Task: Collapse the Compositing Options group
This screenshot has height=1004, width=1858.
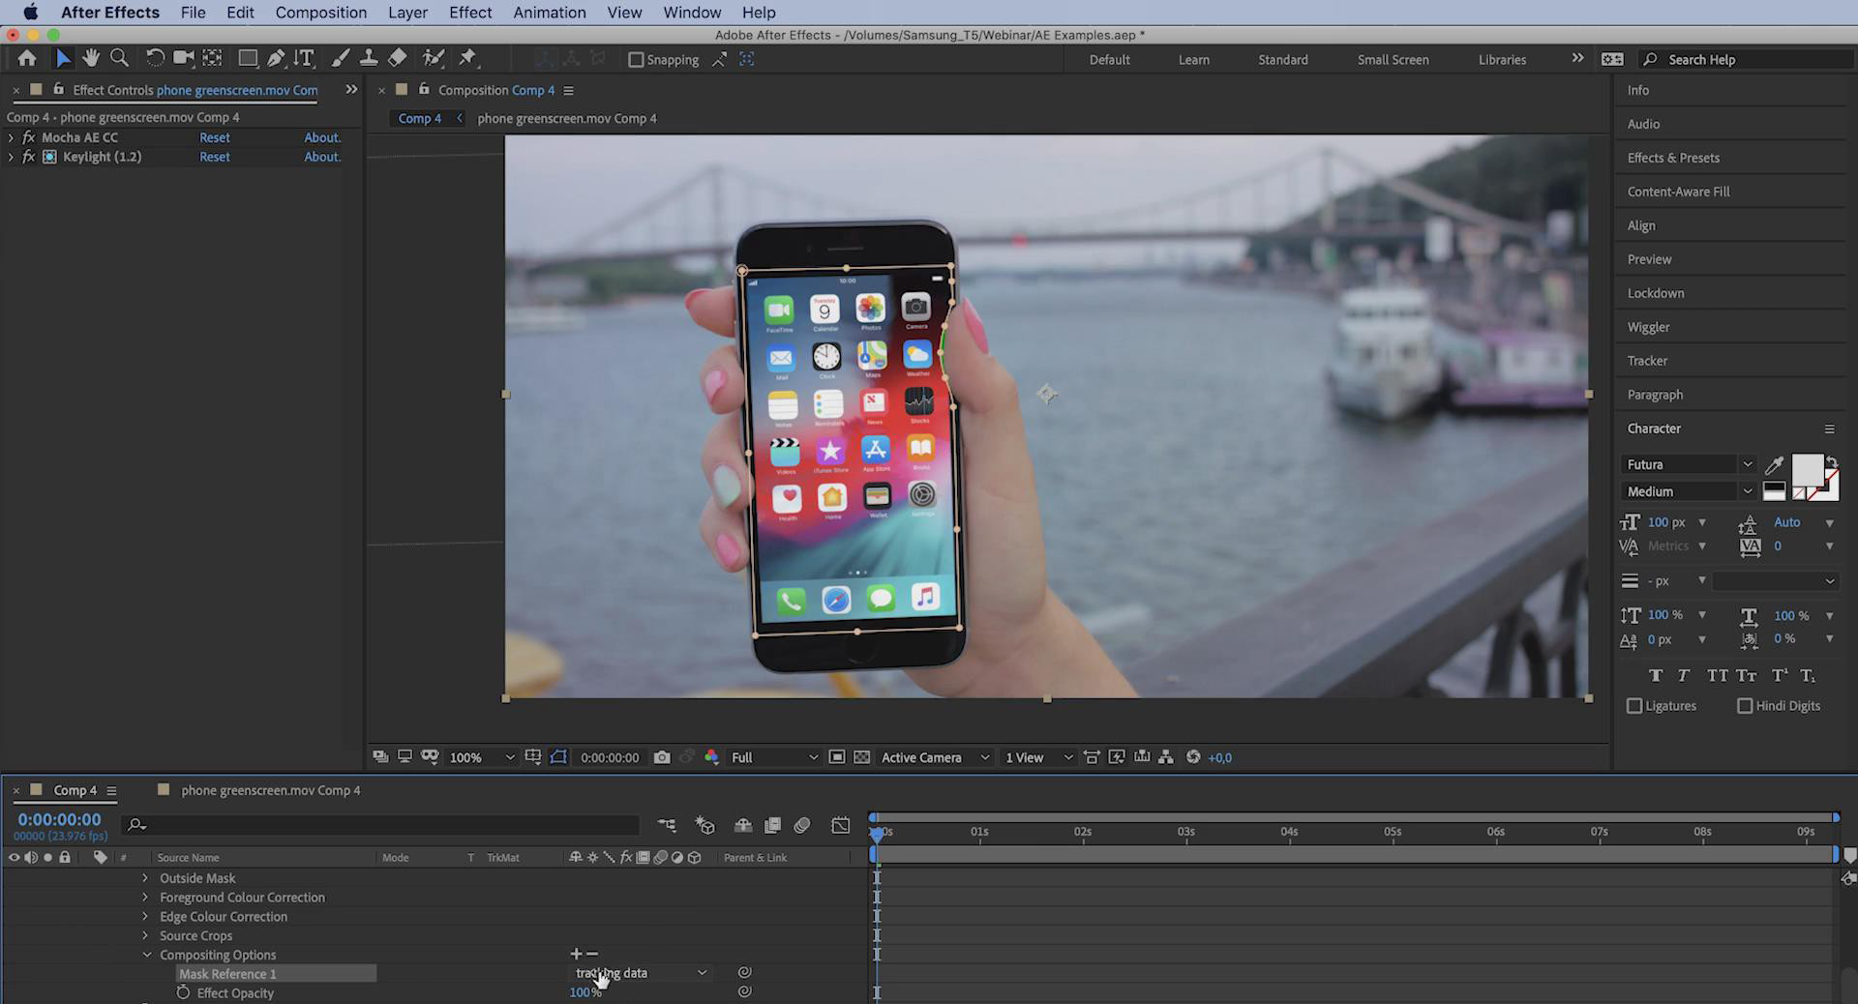Action: point(147,955)
